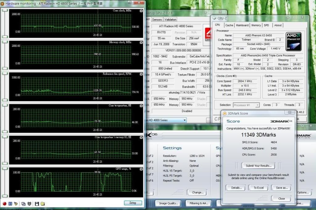
Task: Click the '11349 3DMarks' score text
Action: pyautogui.click(x=259, y=135)
